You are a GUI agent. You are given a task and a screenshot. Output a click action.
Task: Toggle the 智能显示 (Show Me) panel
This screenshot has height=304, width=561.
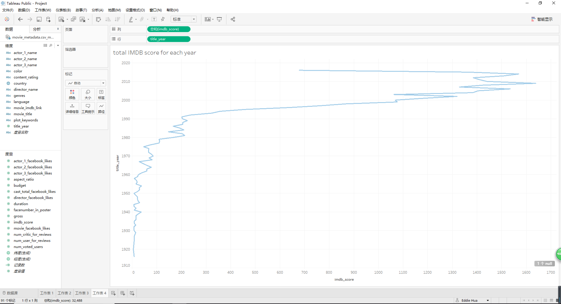[x=542, y=19]
